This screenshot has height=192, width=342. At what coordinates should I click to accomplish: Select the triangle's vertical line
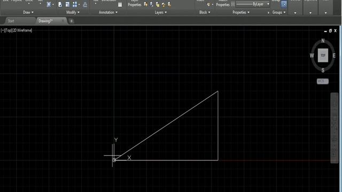click(x=218, y=126)
